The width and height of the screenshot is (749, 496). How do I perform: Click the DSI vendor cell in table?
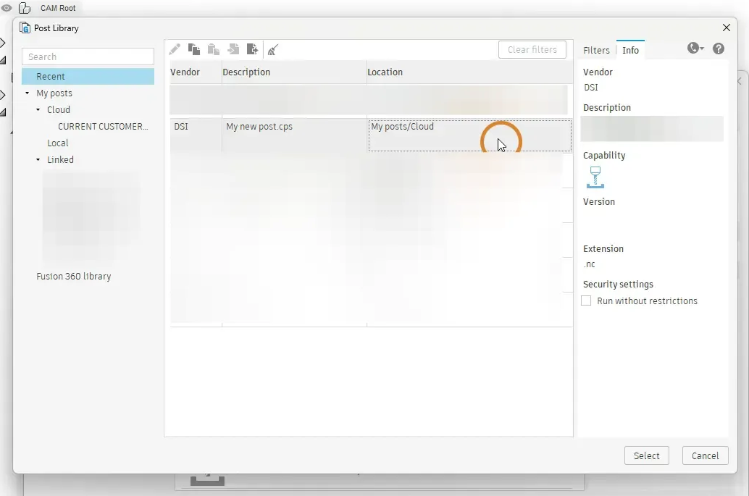tap(196, 135)
